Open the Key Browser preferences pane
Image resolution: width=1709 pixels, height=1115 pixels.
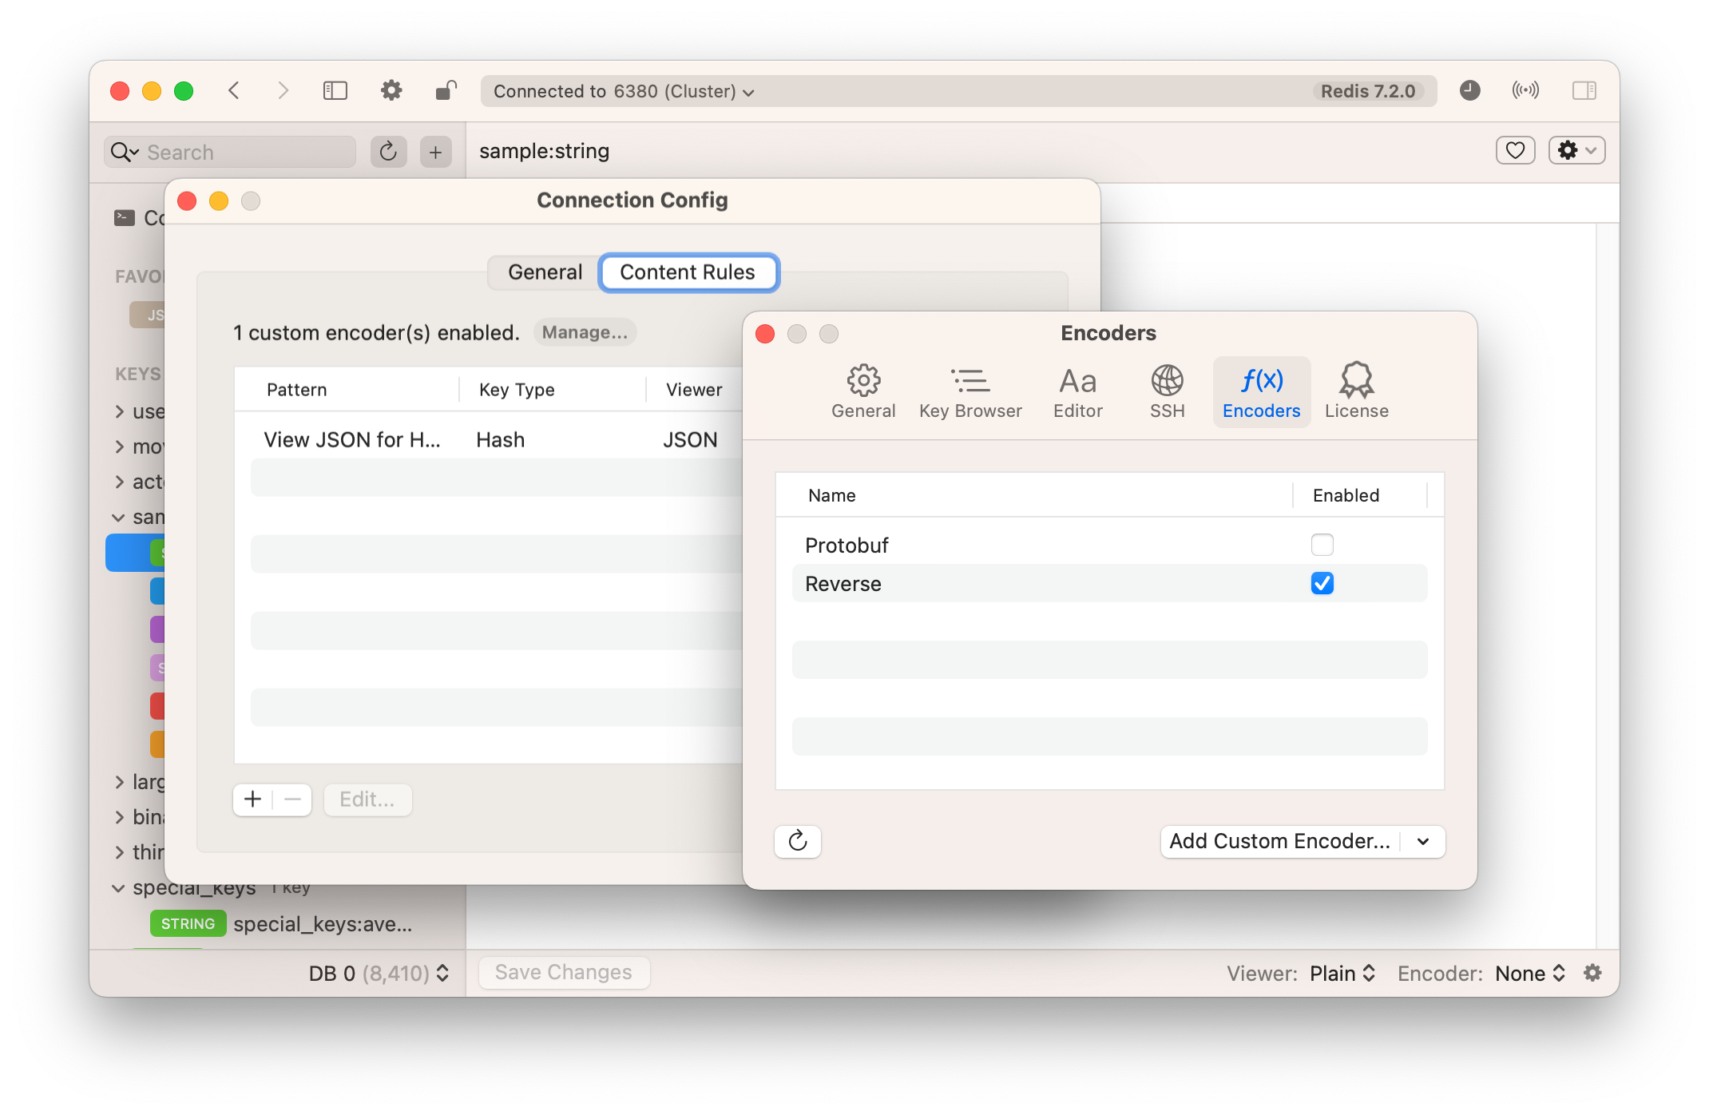point(970,392)
